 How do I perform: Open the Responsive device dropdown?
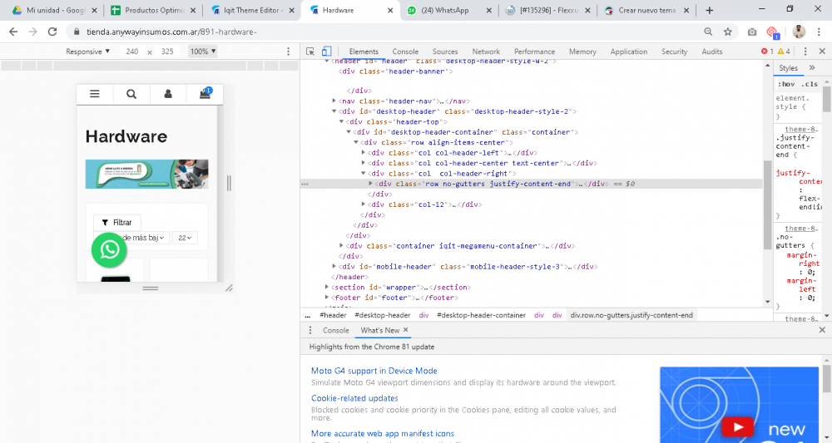(x=88, y=52)
